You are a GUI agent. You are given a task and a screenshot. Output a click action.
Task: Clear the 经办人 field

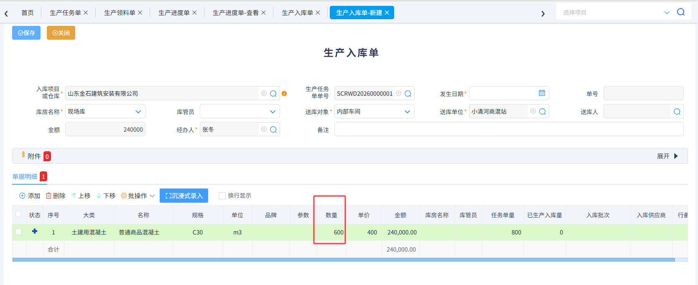point(264,129)
